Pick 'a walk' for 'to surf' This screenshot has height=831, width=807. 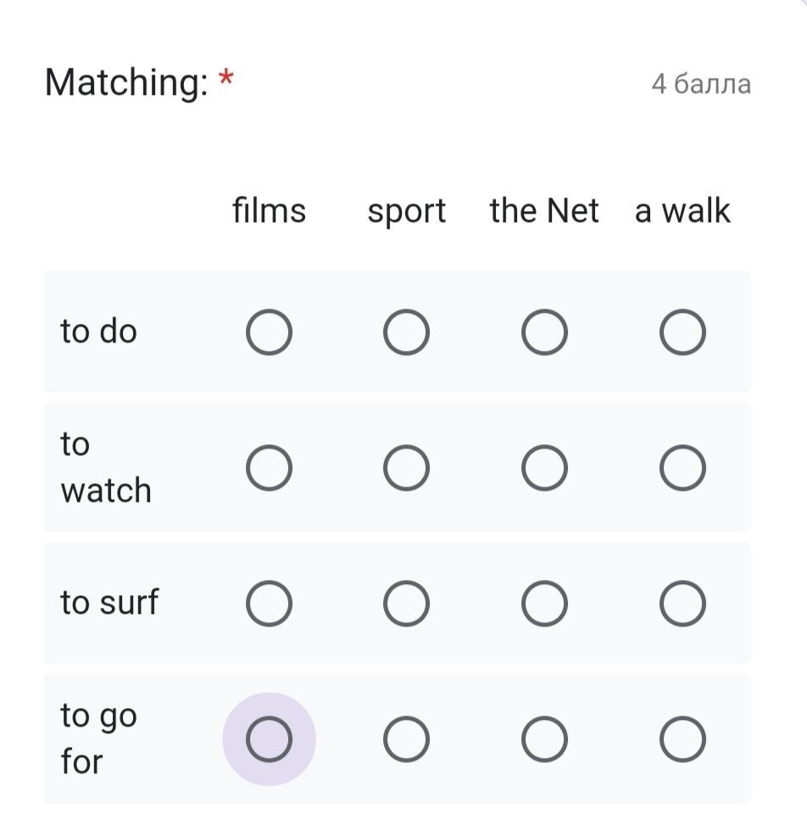click(x=682, y=604)
